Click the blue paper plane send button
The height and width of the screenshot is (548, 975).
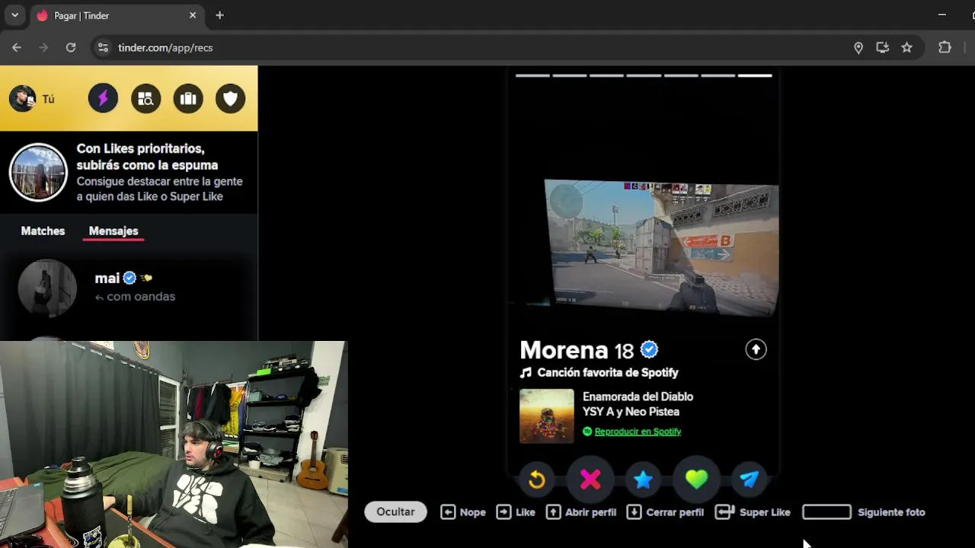pos(750,479)
